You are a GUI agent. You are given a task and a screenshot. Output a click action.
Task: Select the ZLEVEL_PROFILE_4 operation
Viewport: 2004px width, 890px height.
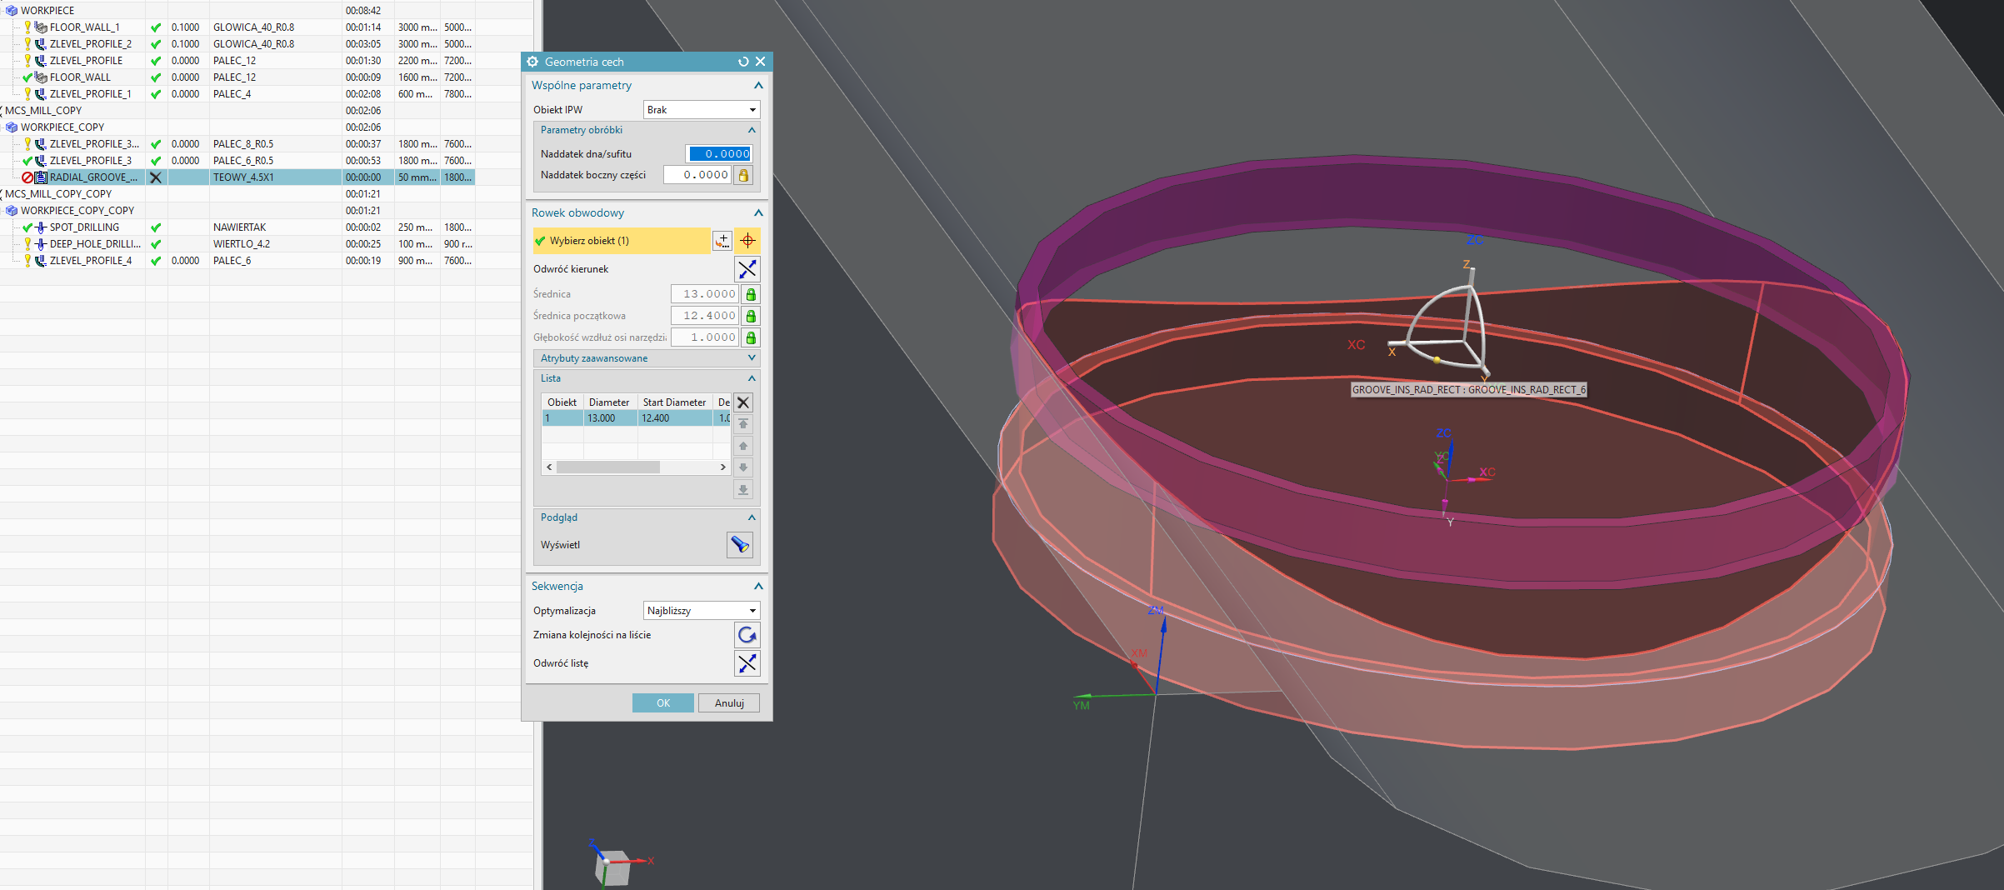(90, 261)
